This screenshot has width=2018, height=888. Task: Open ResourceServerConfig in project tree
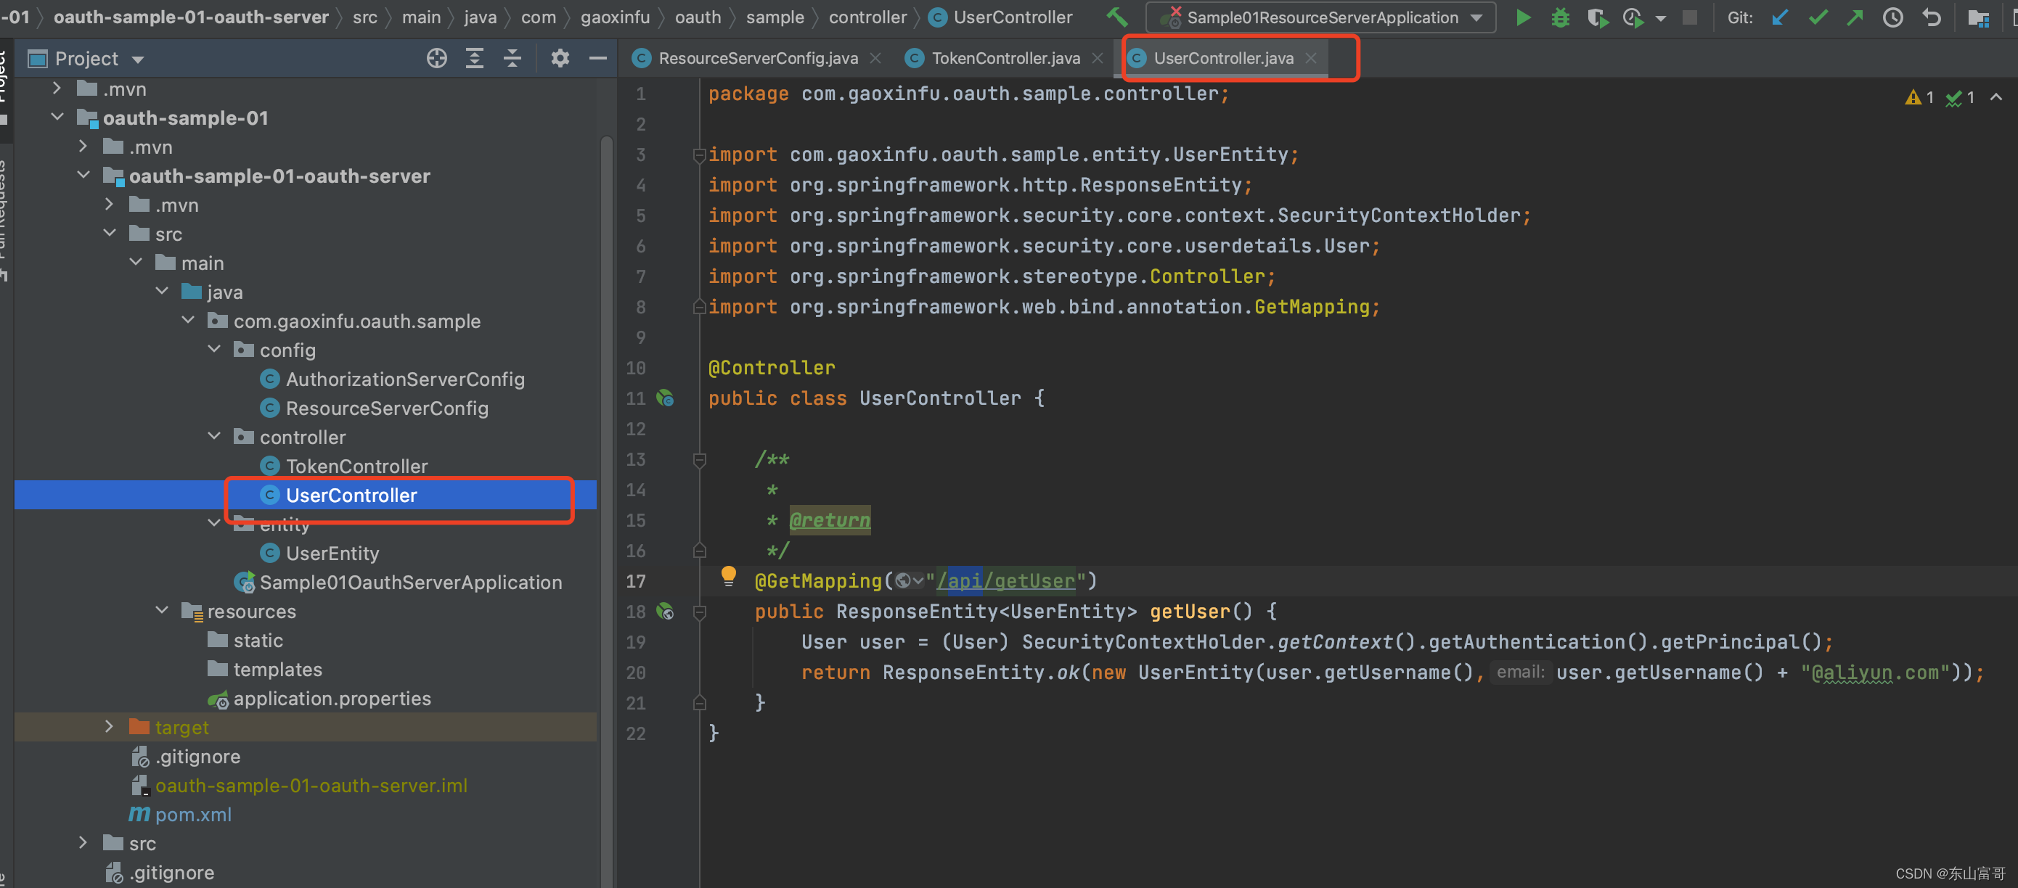387,408
